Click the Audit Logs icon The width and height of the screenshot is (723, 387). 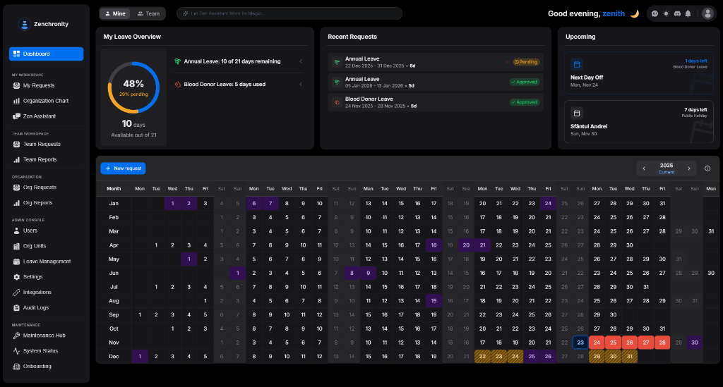(x=17, y=308)
